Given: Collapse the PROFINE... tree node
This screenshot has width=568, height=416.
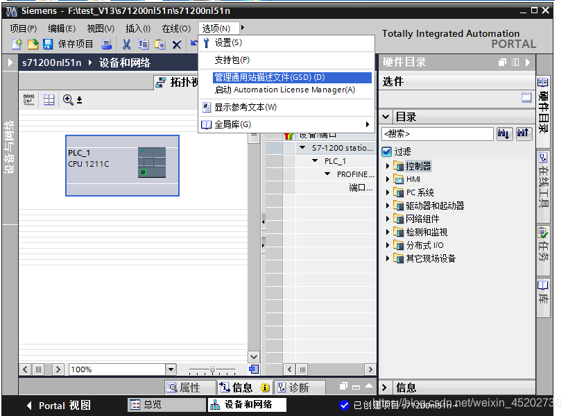Looking at the screenshot, I should (327, 174).
